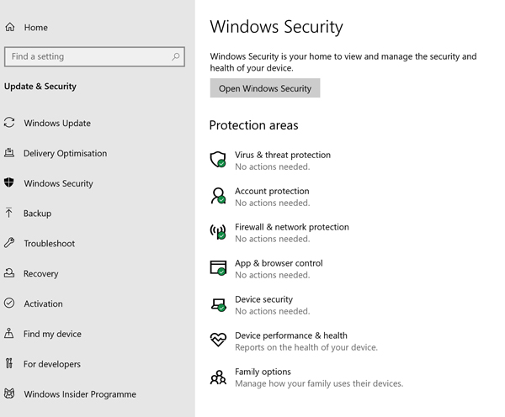Click the Windows Security shield icon in sidebar

9,182
